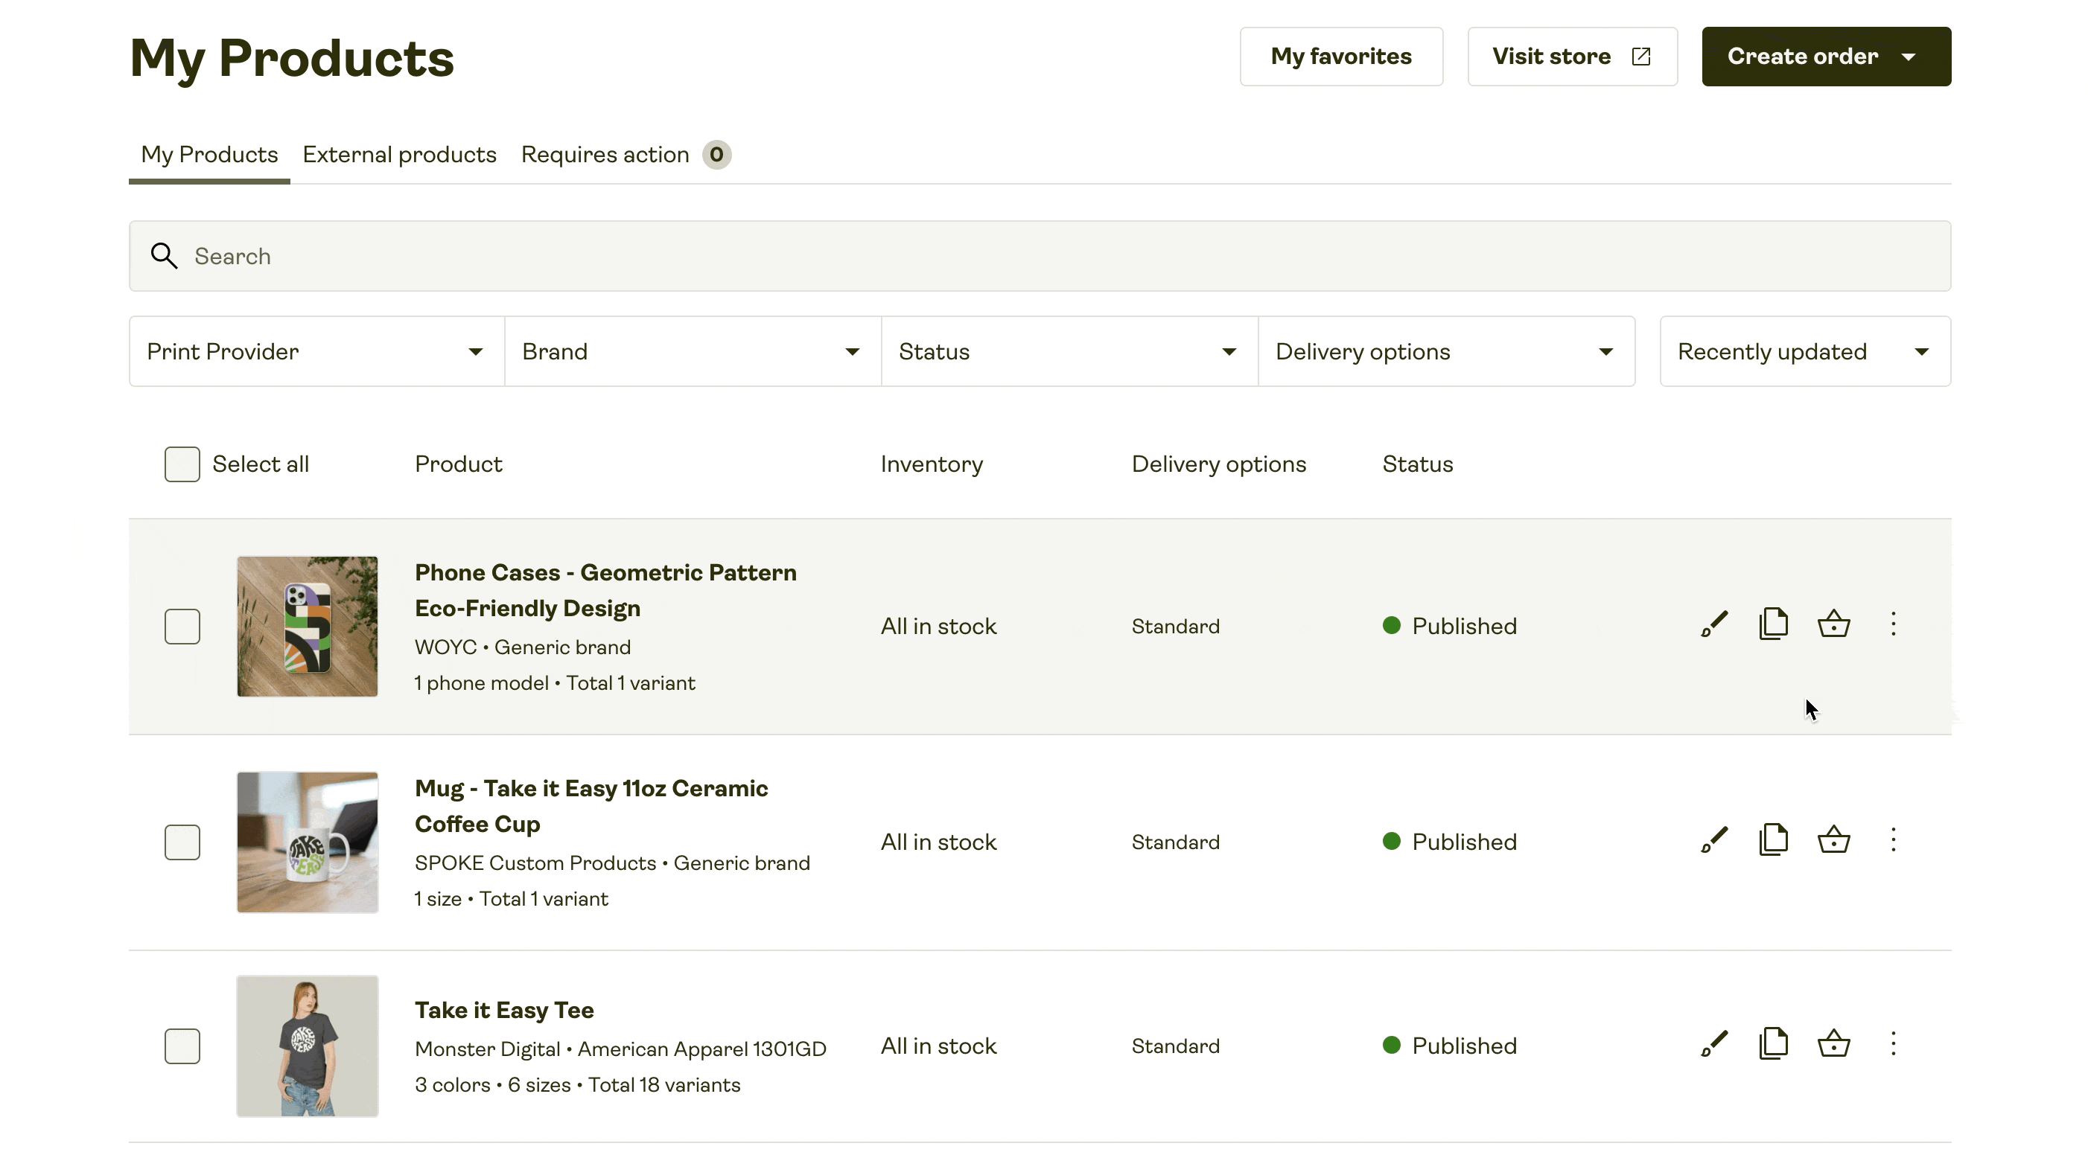This screenshot has width=2088, height=1152.
Task: Edit the Phone Cases product design
Action: point(1713,624)
